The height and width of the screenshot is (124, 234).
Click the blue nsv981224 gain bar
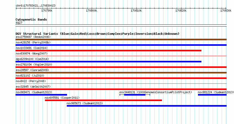pyautogui.click(x=212, y=95)
